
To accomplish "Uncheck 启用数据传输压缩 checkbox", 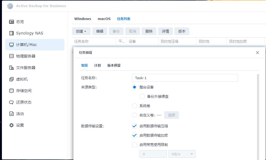I will [x=135, y=126].
